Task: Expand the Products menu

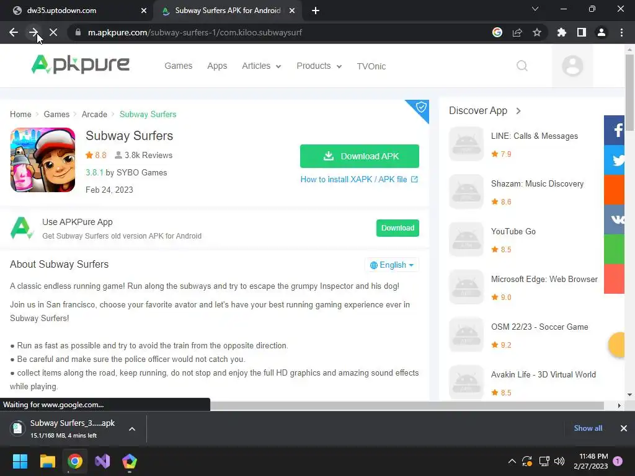Action: click(319, 66)
